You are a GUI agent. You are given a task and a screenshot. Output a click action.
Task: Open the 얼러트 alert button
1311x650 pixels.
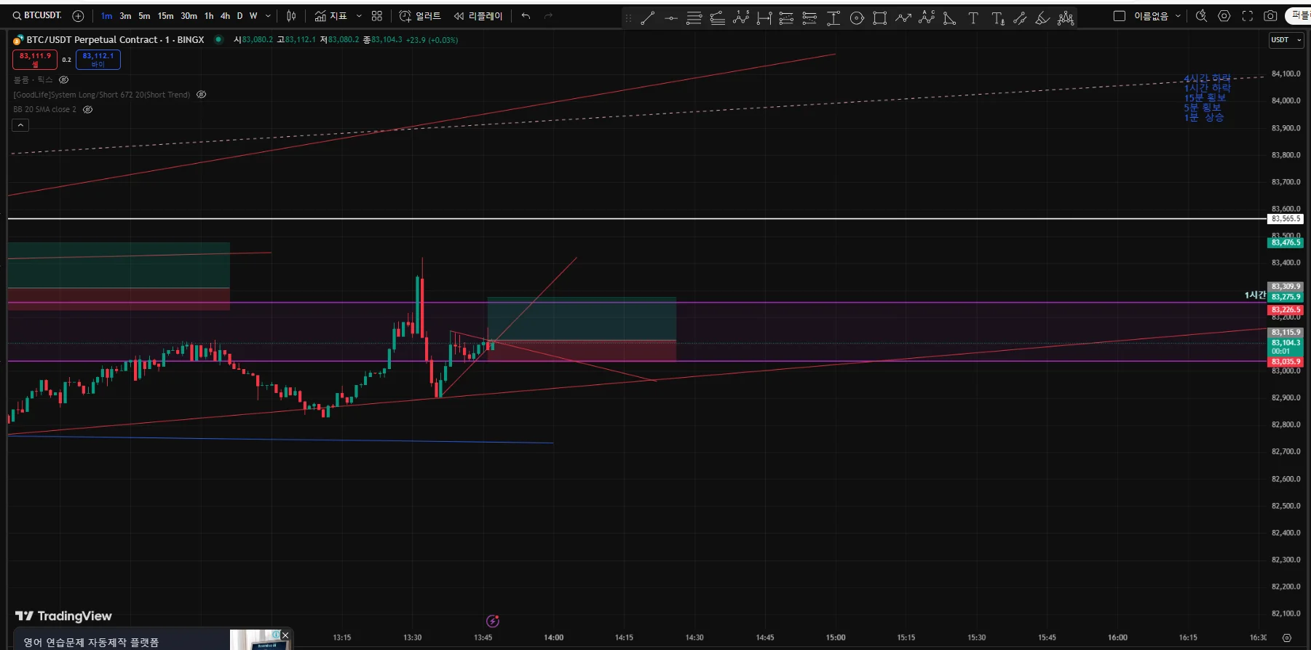coord(420,16)
